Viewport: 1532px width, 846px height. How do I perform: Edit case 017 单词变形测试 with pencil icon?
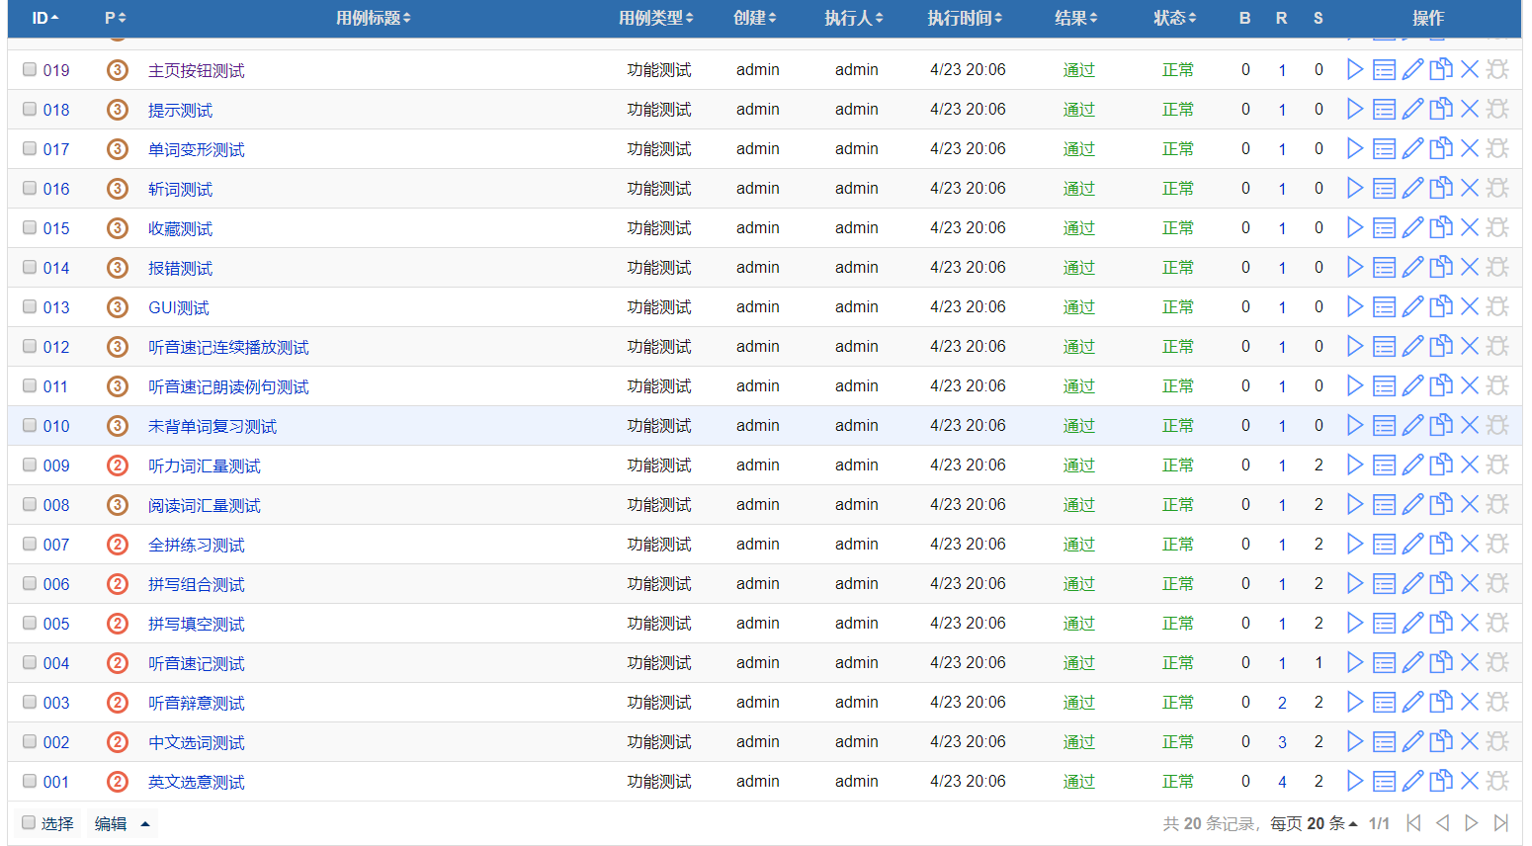[1413, 148]
